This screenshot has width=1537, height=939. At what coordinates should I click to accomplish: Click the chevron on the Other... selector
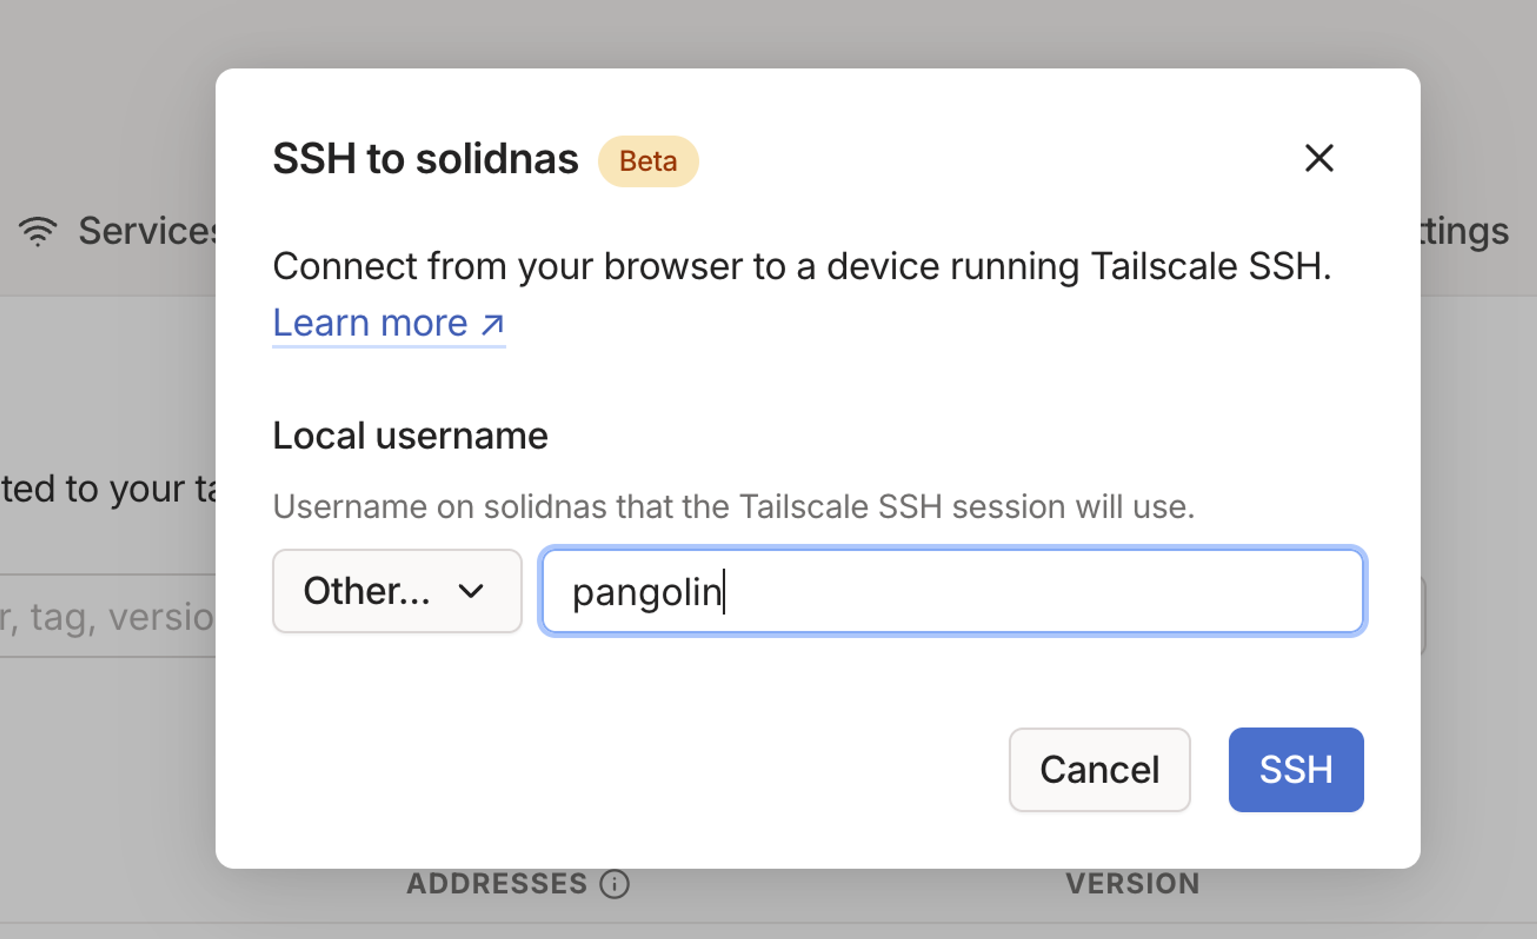click(472, 591)
